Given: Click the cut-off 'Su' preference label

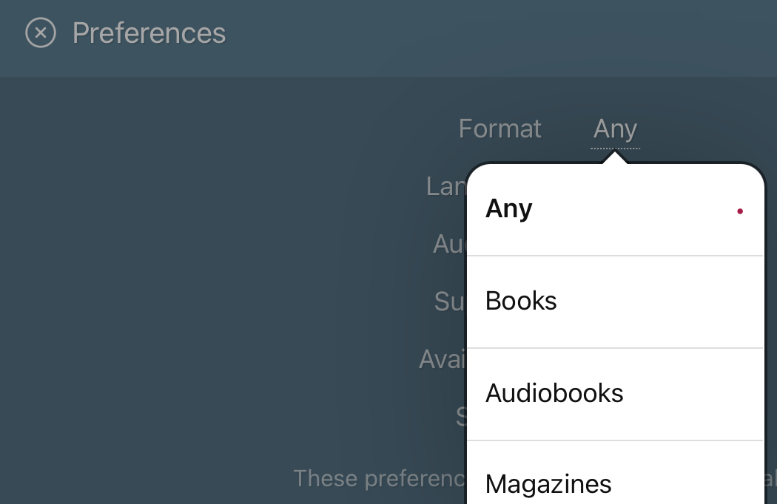Looking at the screenshot, I should point(450,302).
